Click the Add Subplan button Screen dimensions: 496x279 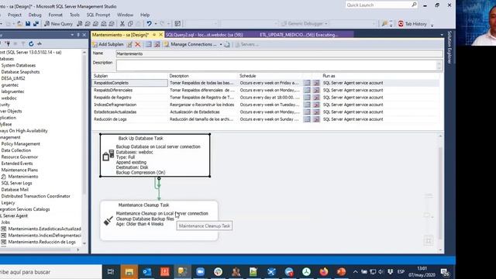tap(108, 44)
